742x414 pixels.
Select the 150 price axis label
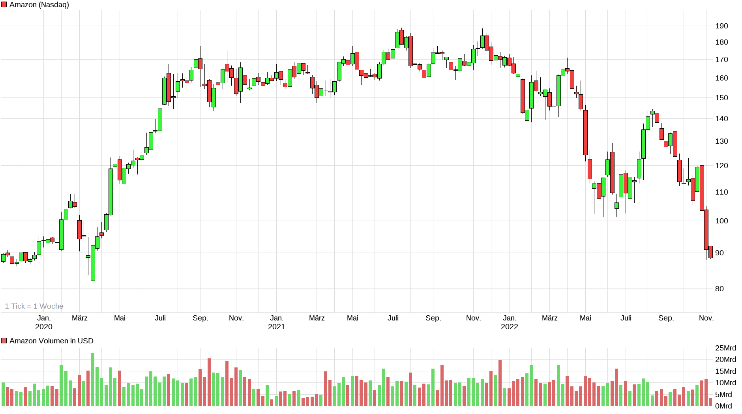click(x=721, y=98)
